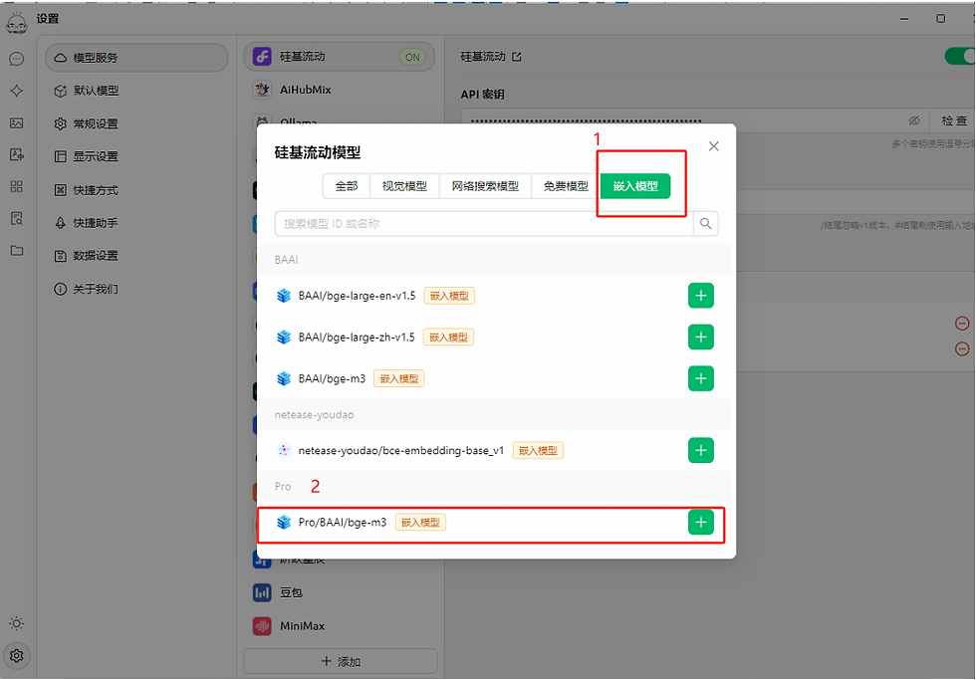Screen dimensions: 976x680
Task: Add the BAAI/bge-large-zh-v1.5 model
Action: (x=700, y=337)
